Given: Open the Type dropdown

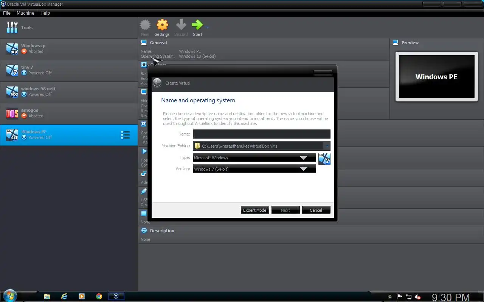Looking at the screenshot, I should click(x=254, y=158).
